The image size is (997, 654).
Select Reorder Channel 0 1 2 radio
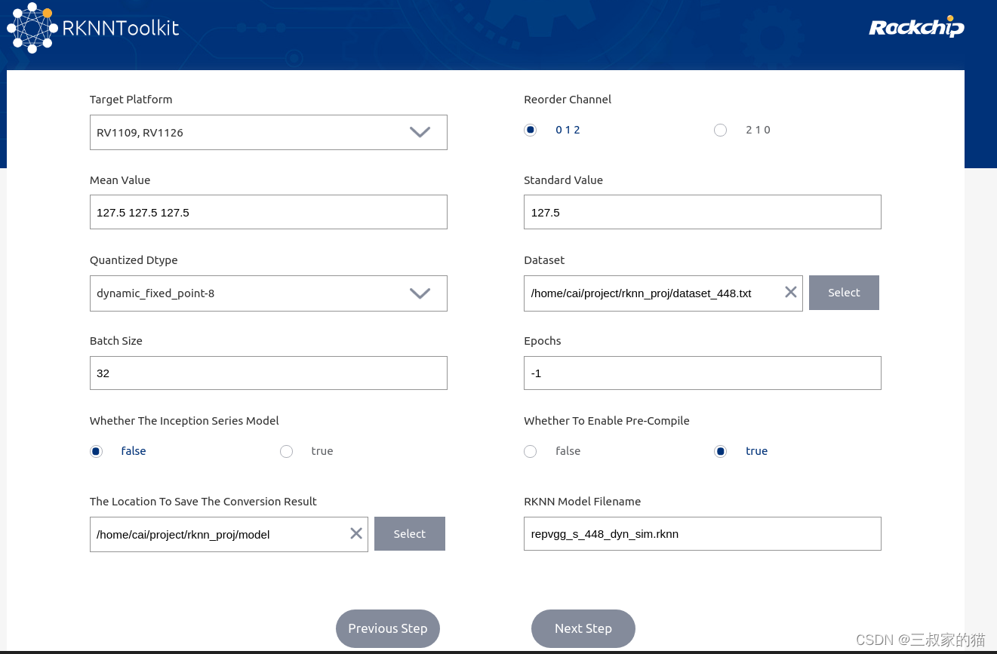point(531,130)
